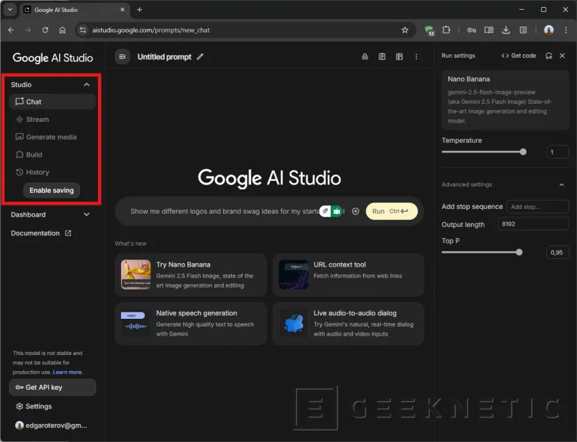Open the edgaroterov account entry
577x442 pixels.
click(51, 425)
